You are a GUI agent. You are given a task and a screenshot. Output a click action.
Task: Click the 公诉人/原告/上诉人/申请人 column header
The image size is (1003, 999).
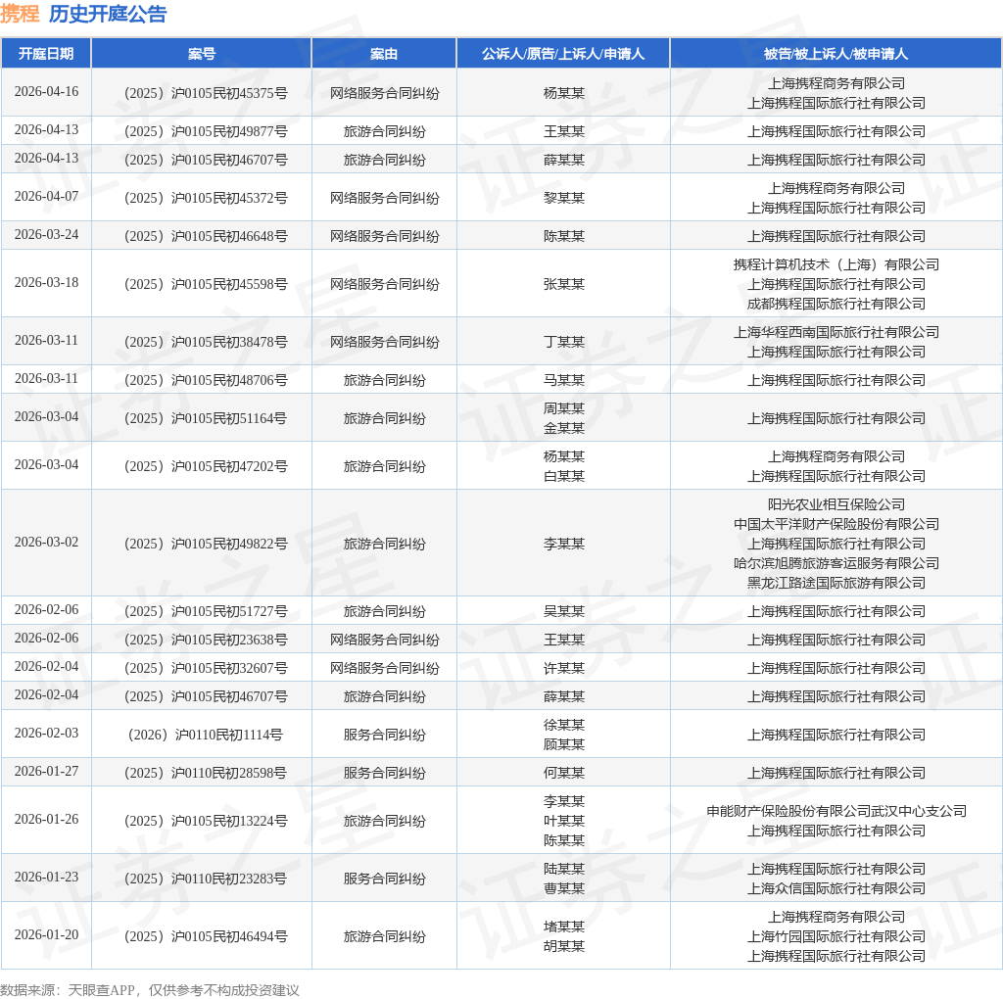coord(563,54)
